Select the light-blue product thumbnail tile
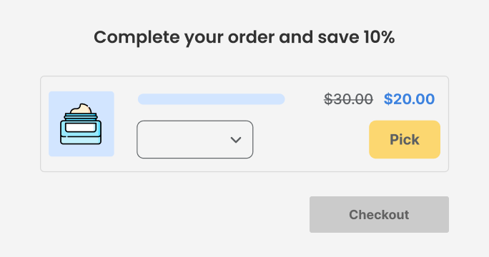This screenshot has height=257, width=489. point(81,124)
